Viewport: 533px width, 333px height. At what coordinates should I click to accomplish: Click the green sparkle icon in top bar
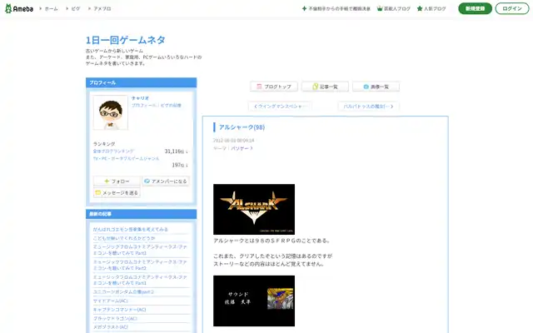click(304, 8)
